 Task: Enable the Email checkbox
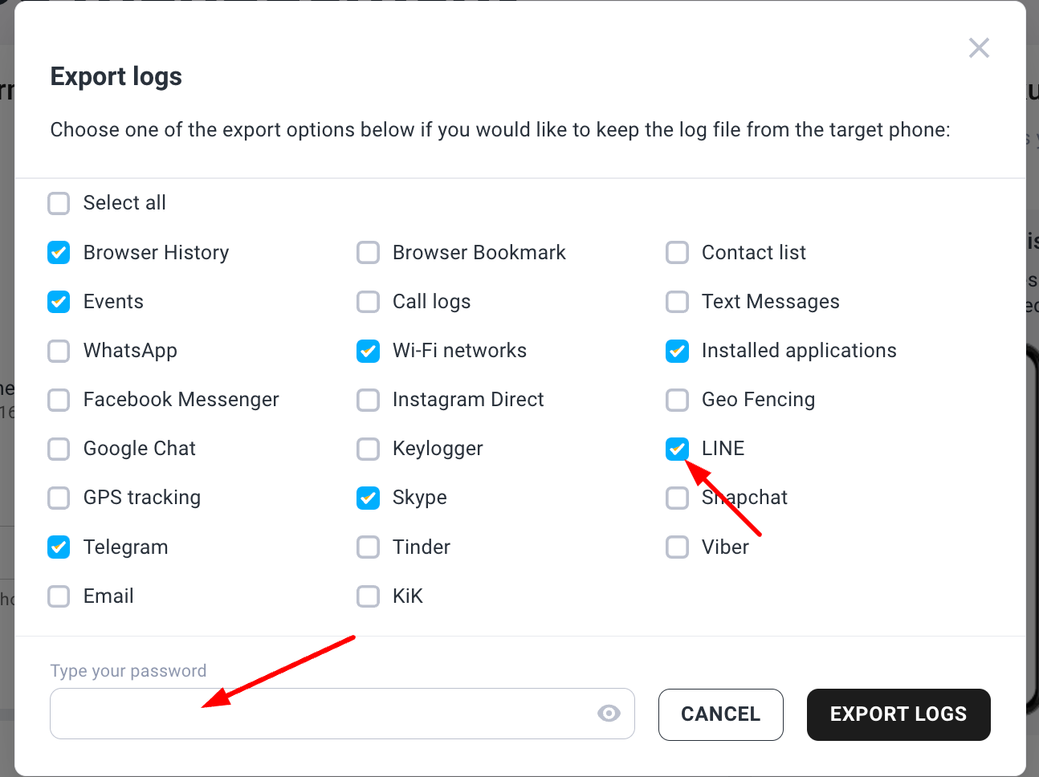(x=59, y=596)
